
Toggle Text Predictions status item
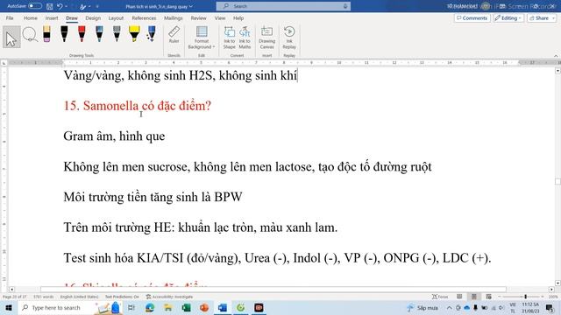(x=122, y=297)
